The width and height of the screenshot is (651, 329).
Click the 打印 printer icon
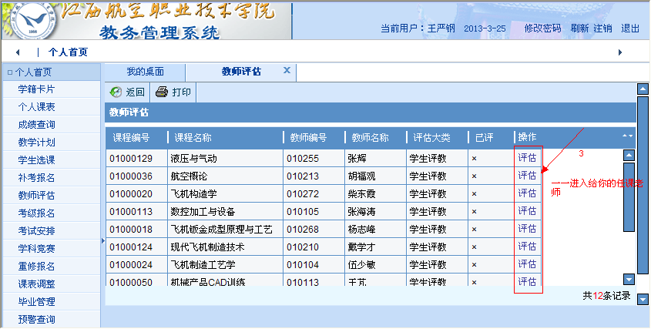coord(161,92)
